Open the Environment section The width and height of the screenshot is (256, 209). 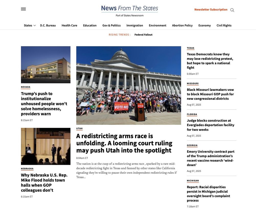157,25
